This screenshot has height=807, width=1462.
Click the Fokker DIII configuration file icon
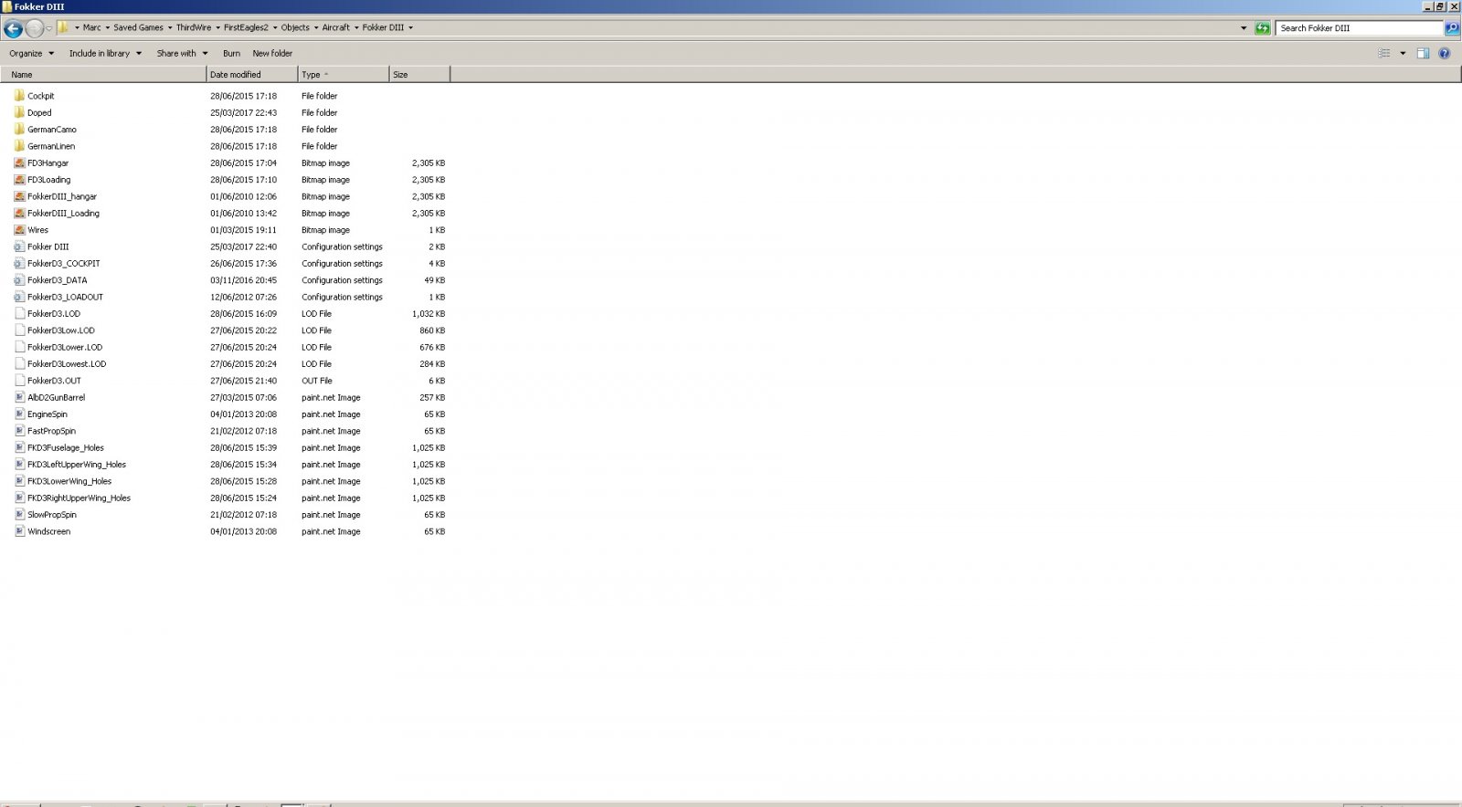click(x=19, y=246)
